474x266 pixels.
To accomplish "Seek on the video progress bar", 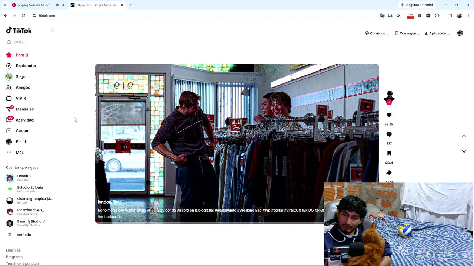I will (209, 222).
